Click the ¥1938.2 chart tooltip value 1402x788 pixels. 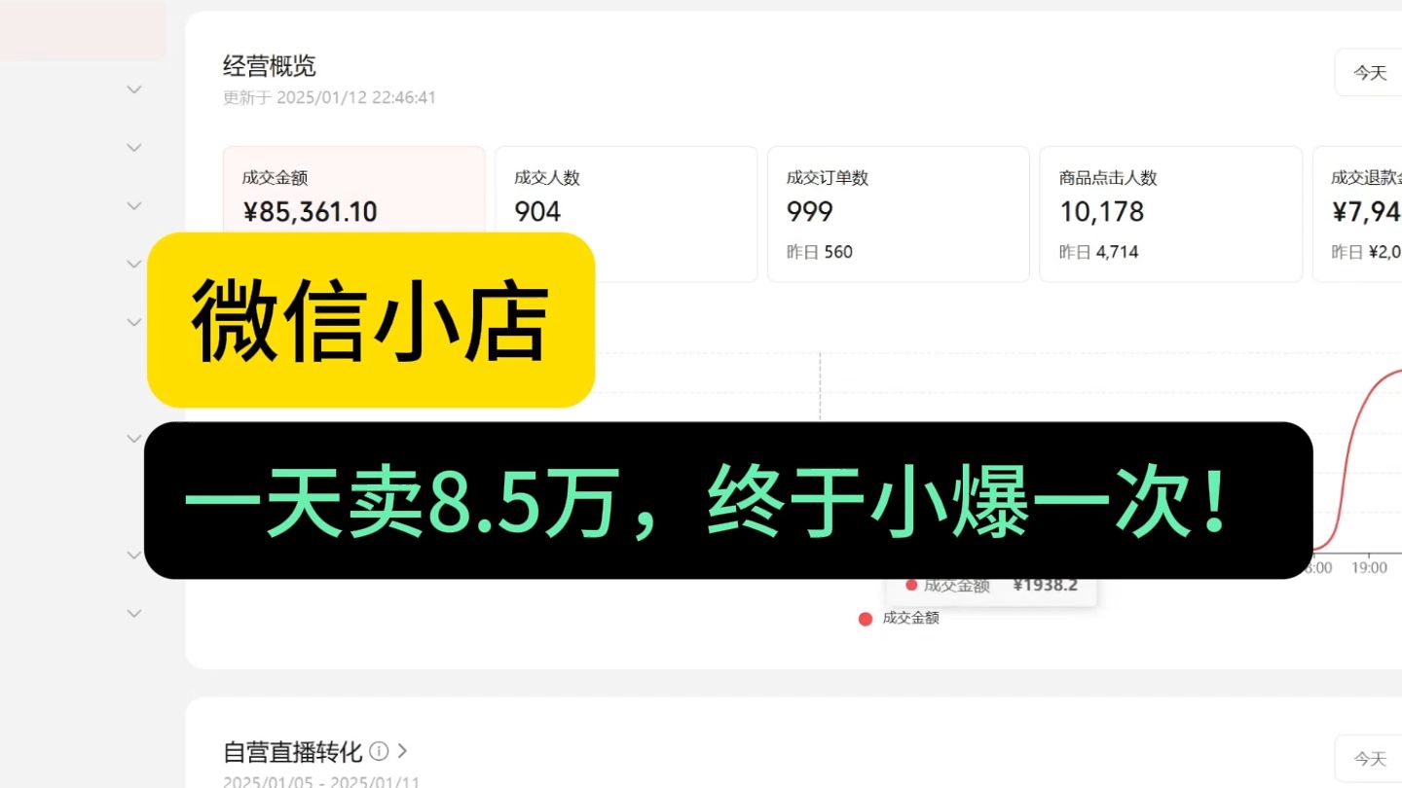(x=1045, y=586)
